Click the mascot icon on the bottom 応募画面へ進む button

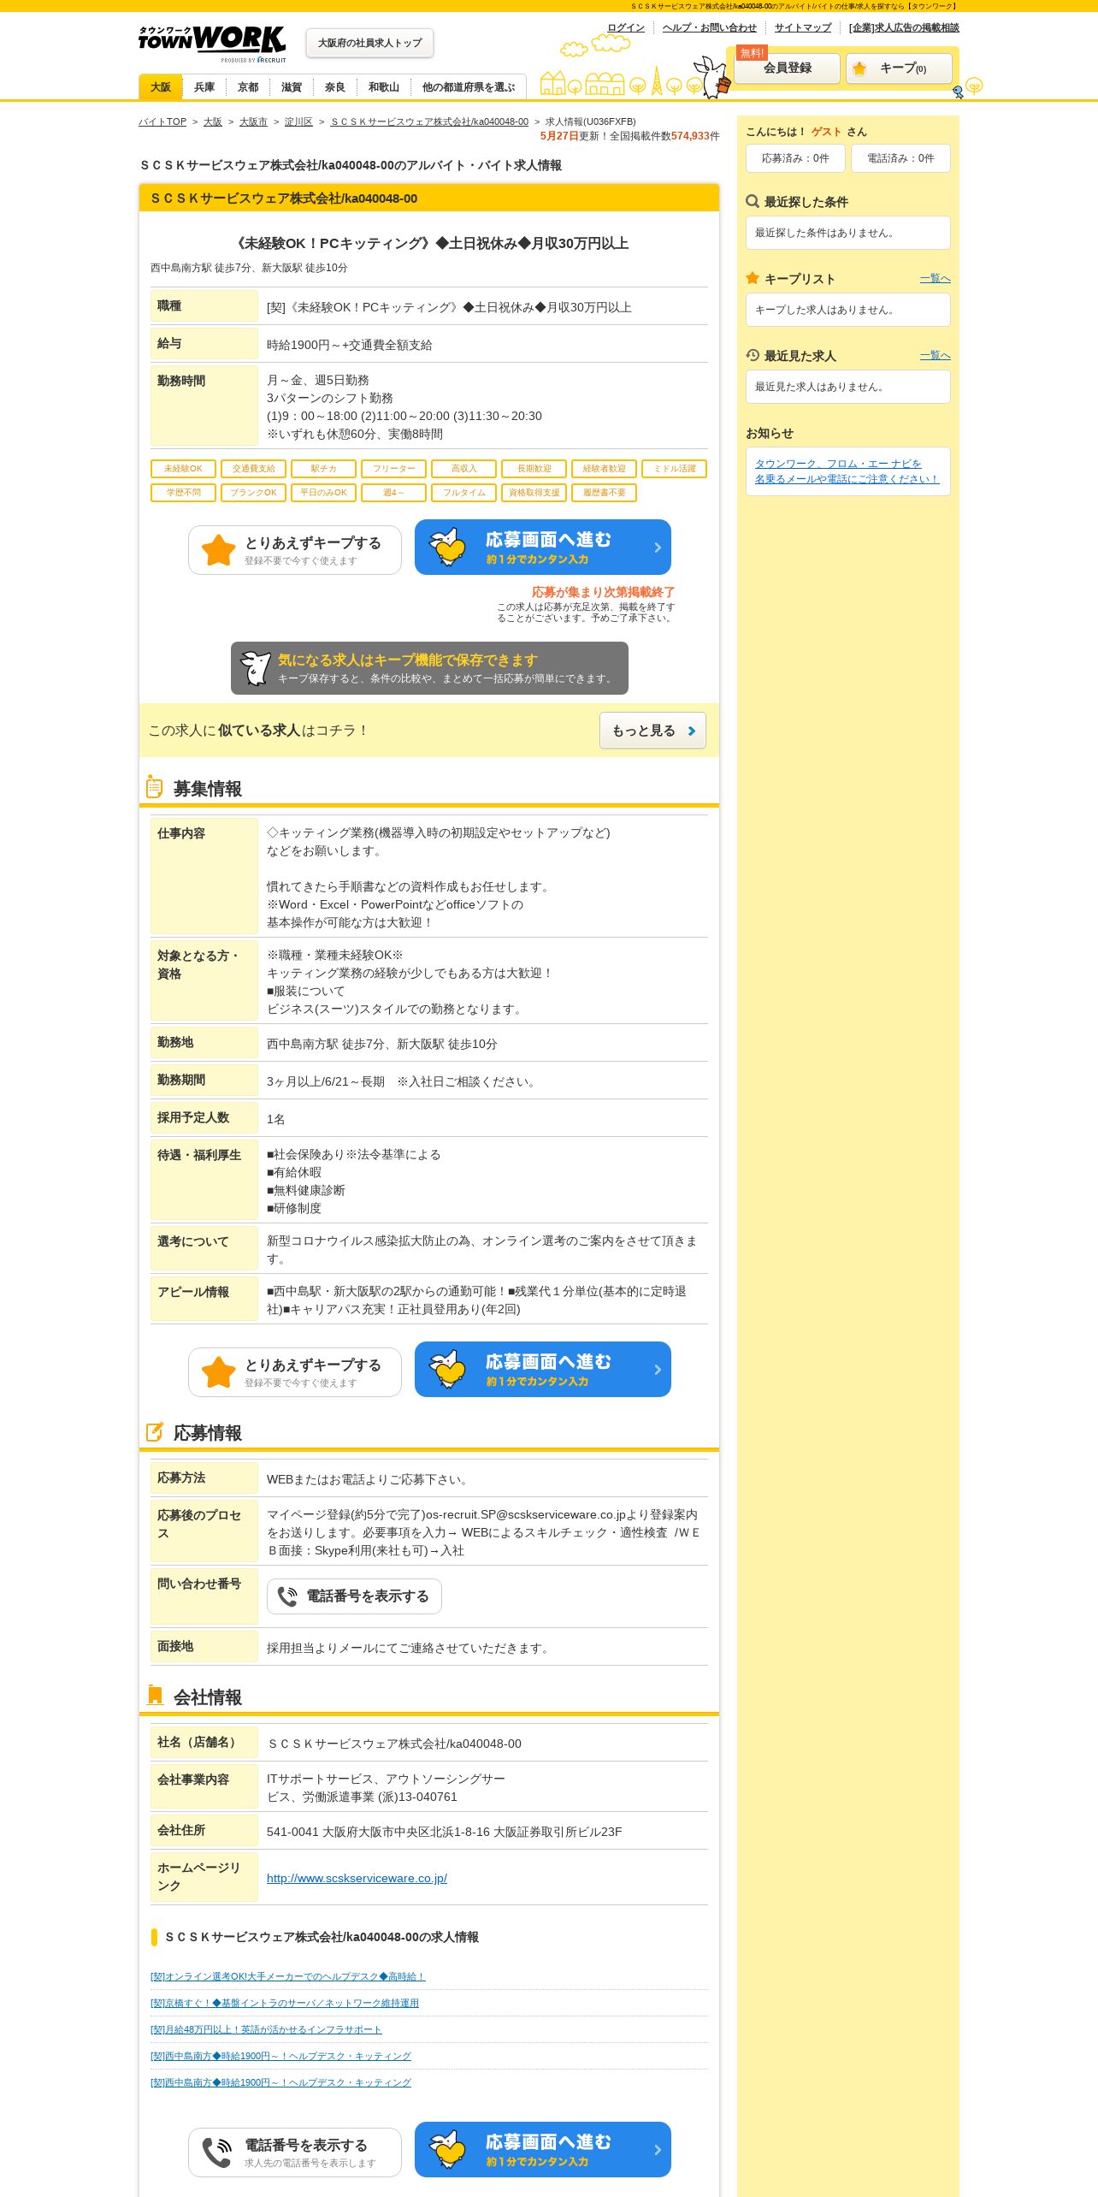pos(447,2150)
